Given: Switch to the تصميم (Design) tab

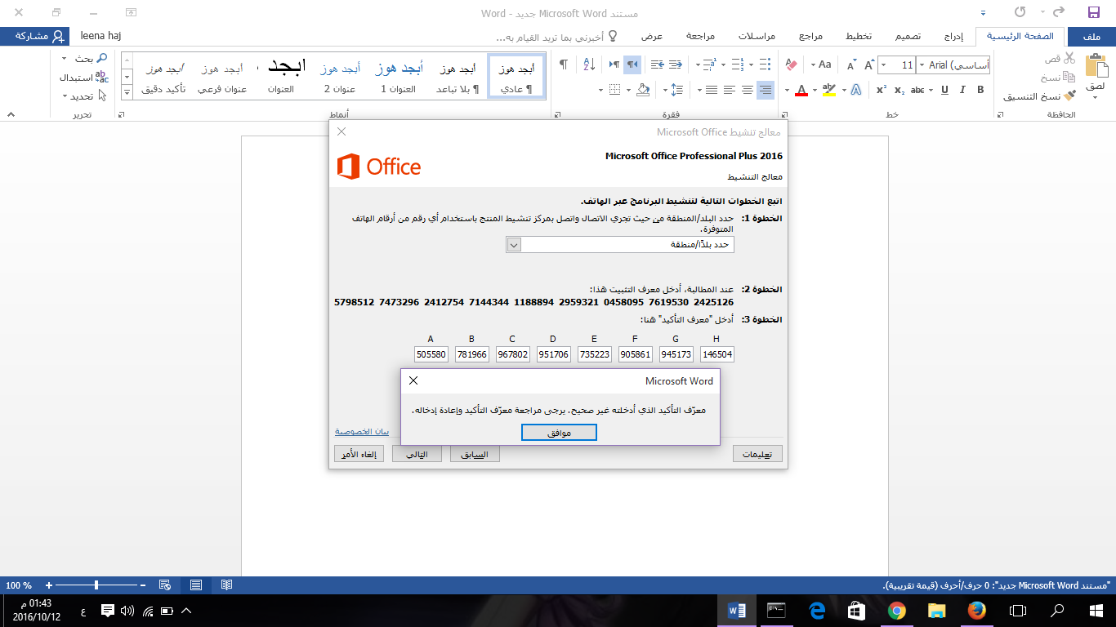Looking at the screenshot, I should point(907,37).
